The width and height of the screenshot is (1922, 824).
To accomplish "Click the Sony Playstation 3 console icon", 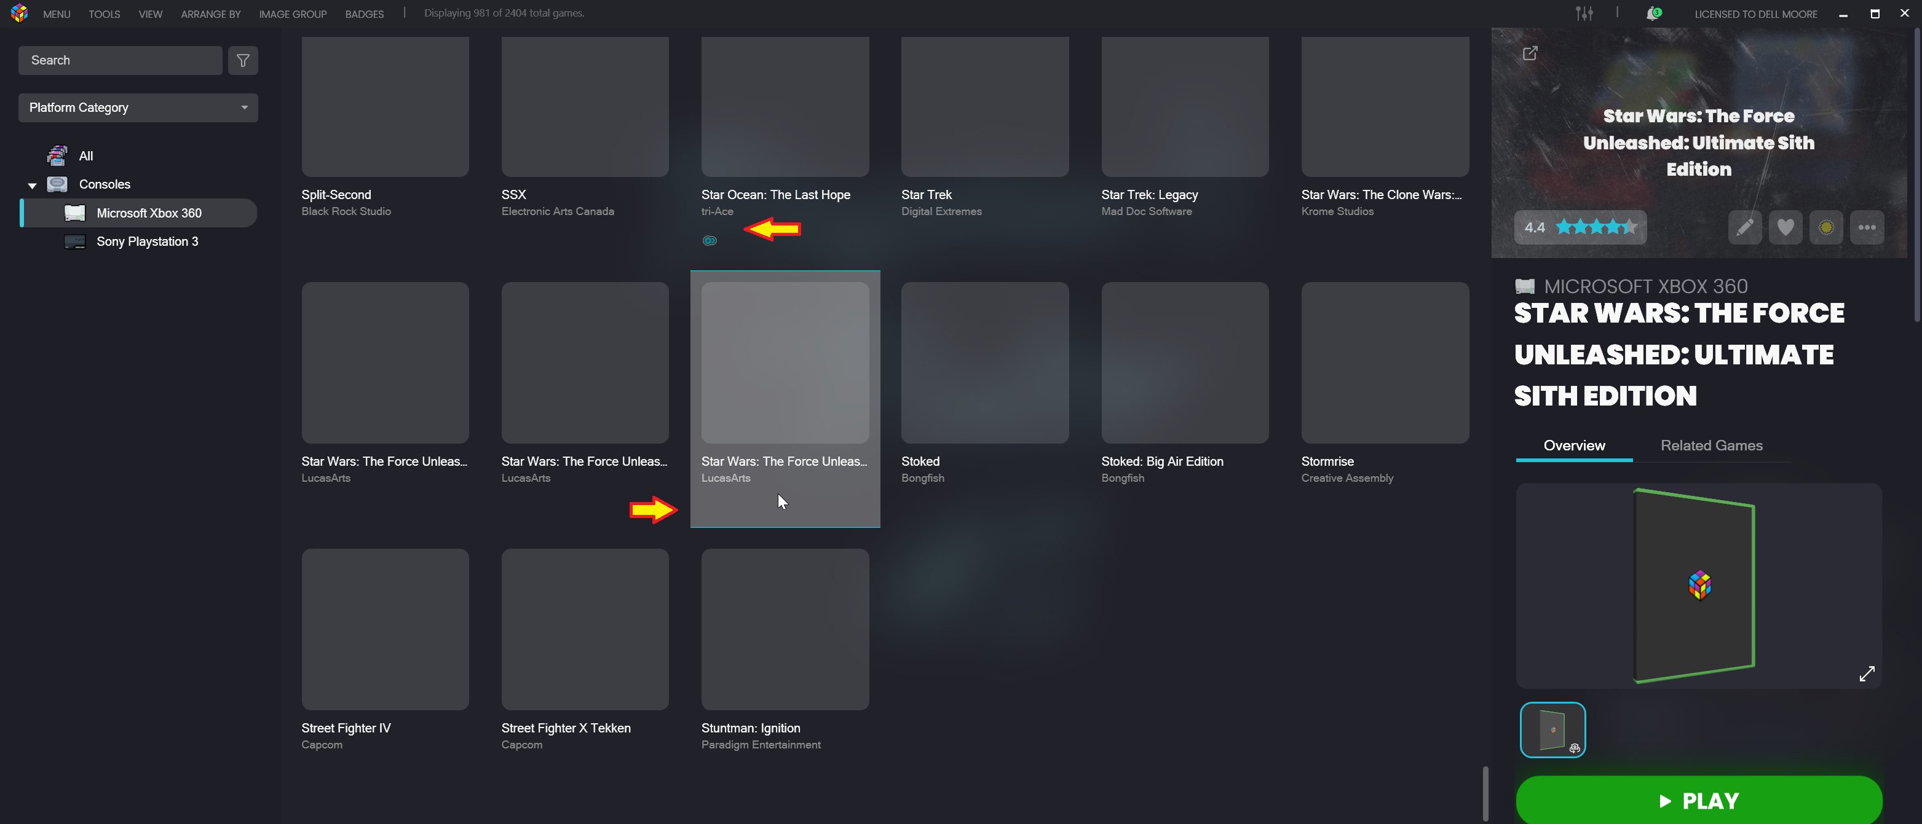I will point(74,241).
